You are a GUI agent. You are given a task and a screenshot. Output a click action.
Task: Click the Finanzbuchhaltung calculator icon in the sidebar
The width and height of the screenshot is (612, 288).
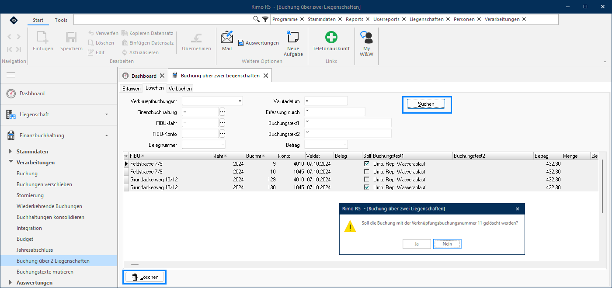point(11,135)
